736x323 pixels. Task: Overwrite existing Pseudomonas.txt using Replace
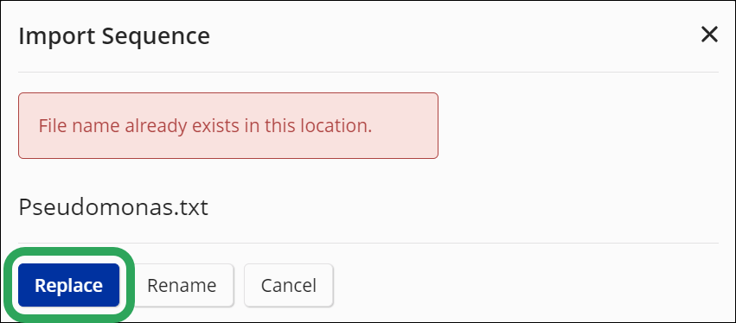tap(68, 285)
